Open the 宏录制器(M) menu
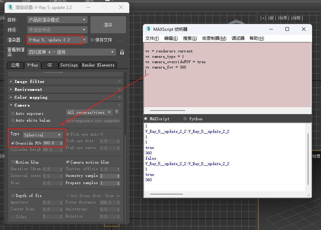Image resolution: width=321 pixels, height=230 pixels. tap(214, 38)
